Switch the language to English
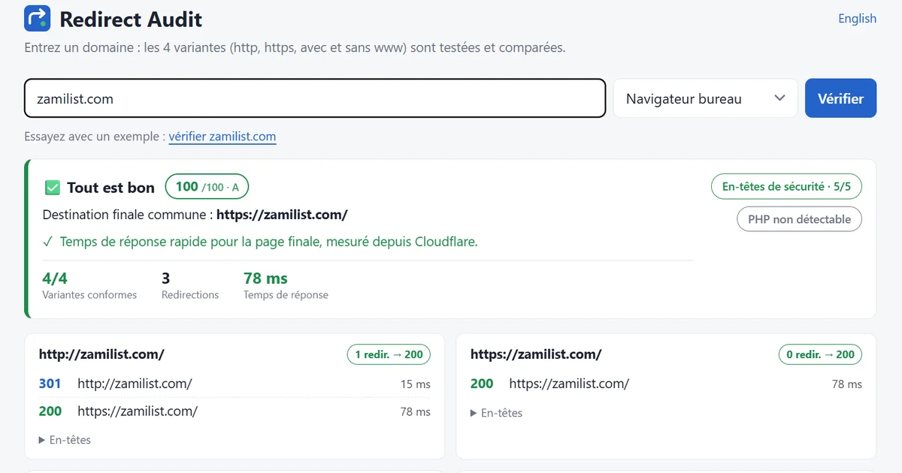The image size is (902, 473). (858, 19)
